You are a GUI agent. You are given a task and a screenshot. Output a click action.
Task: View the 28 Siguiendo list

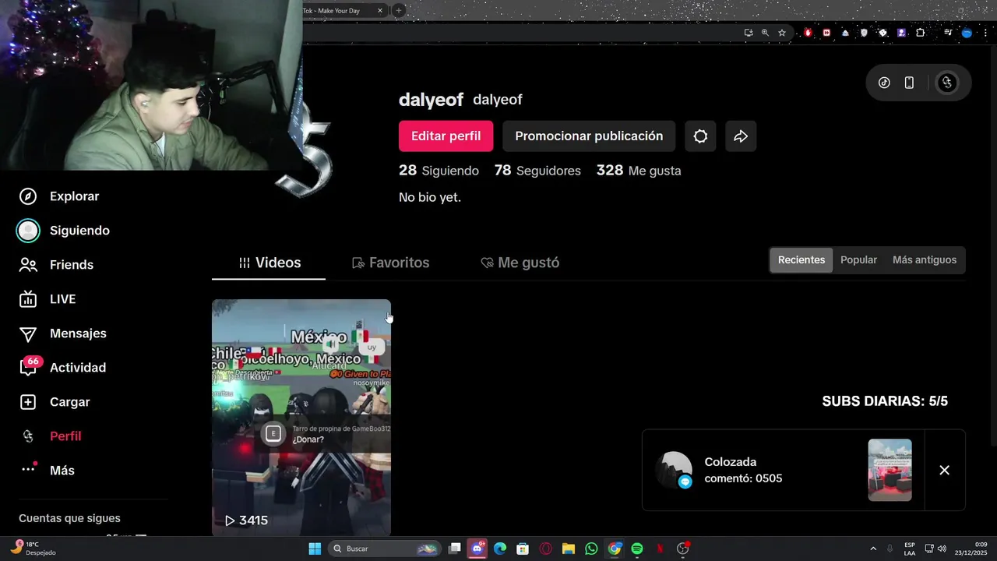click(x=439, y=171)
